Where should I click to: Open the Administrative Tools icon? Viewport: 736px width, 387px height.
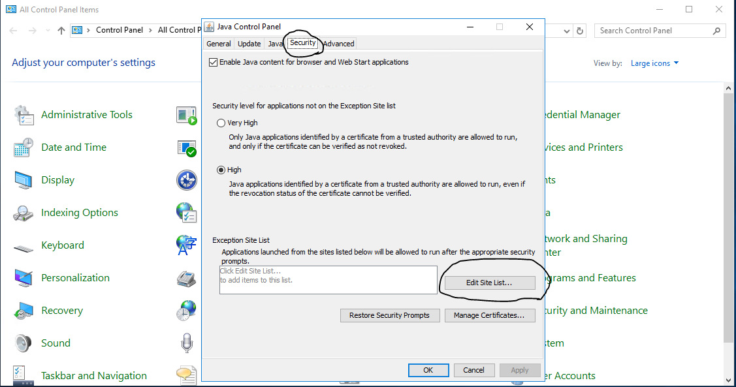click(24, 115)
